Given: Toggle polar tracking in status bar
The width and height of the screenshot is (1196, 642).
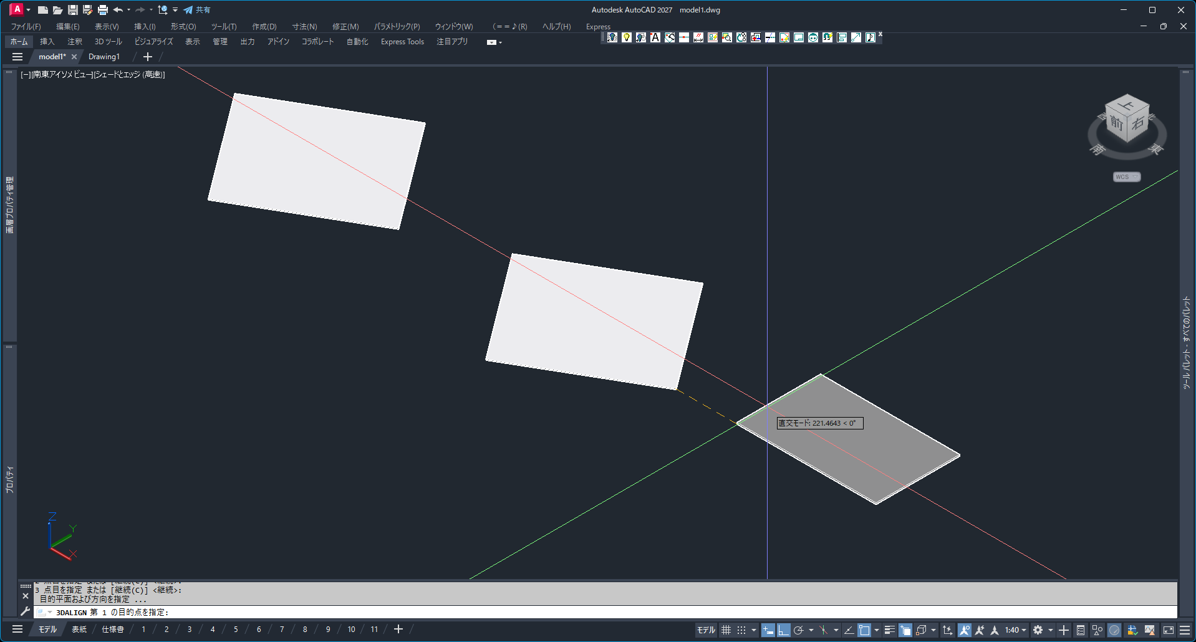Looking at the screenshot, I should pyautogui.click(x=798, y=630).
